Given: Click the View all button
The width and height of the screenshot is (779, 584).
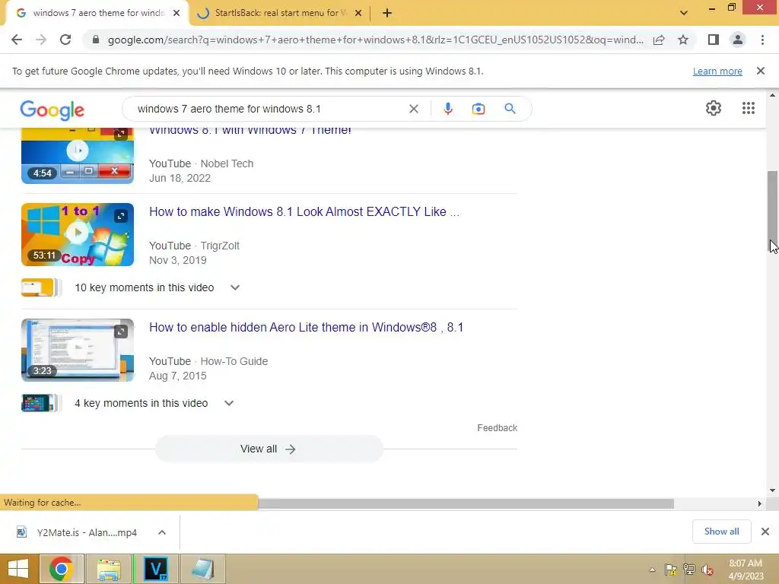Looking at the screenshot, I should pyautogui.click(x=269, y=449).
